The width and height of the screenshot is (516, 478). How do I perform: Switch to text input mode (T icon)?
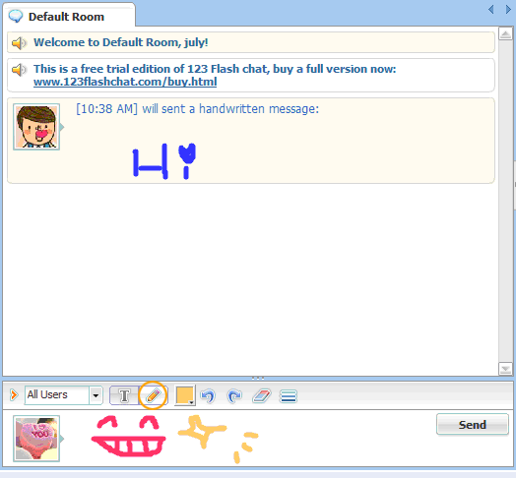coord(124,395)
